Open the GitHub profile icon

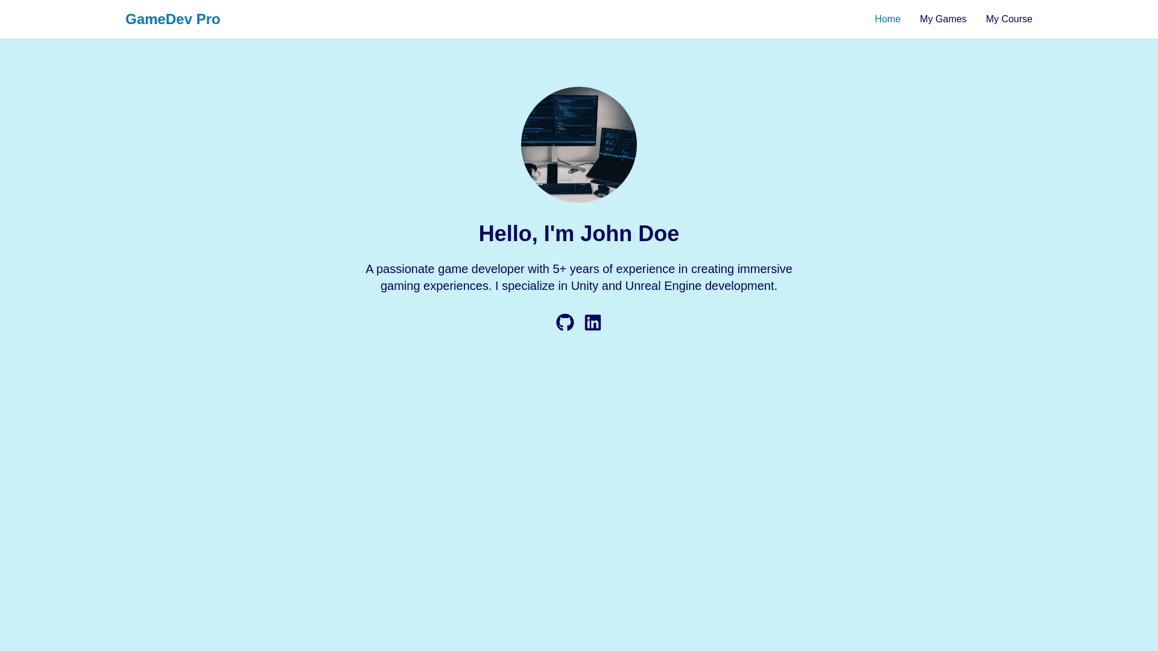(565, 322)
